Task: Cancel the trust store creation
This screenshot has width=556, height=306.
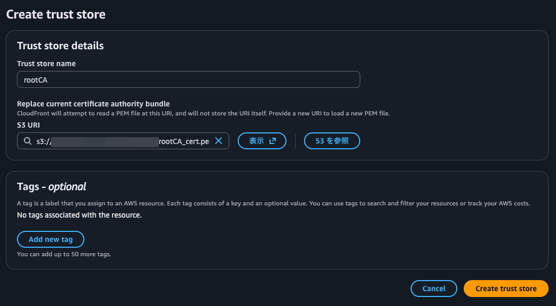Action: click(x=433, y=289)
